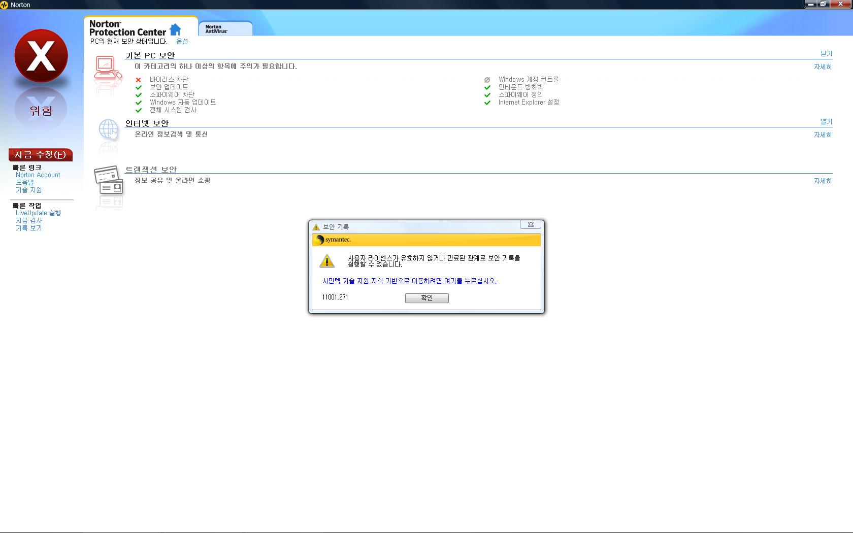Click the Windows 자동 업데이트 item text
The width and height of the screenshot is (853, 533).
point(183,103)
